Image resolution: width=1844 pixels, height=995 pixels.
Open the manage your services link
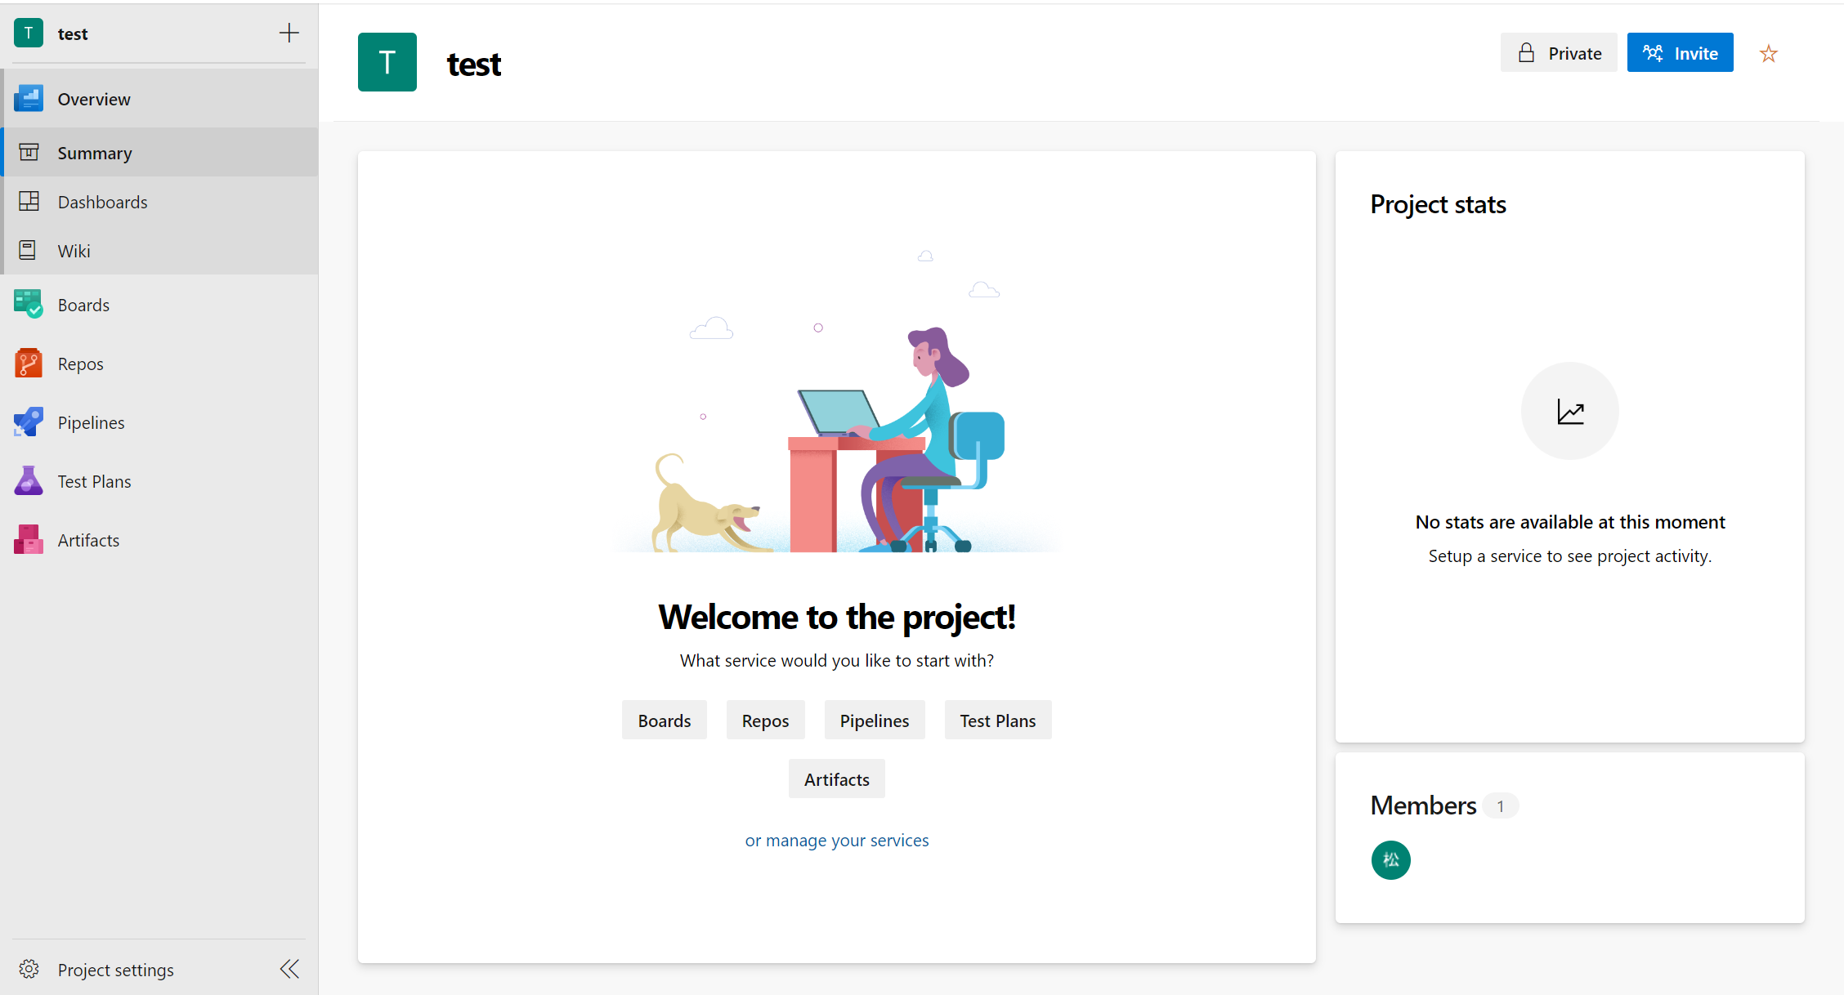pos(847,841)
